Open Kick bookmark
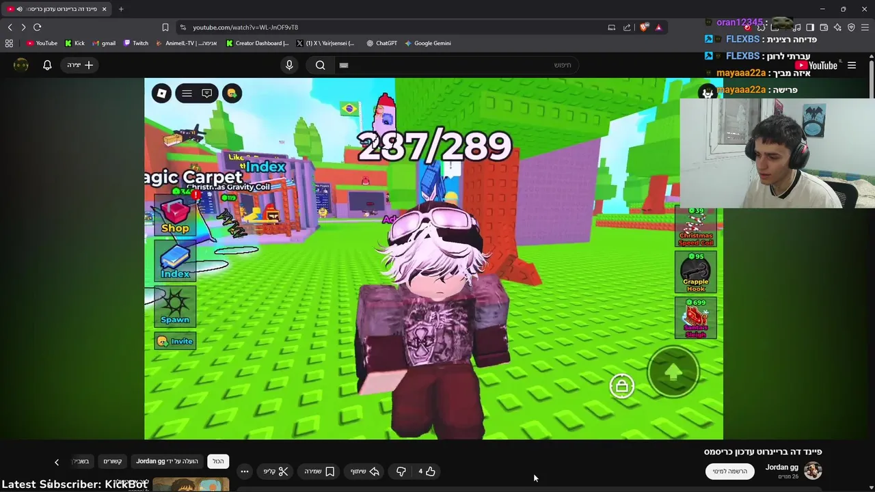The image size is (875, 492). coord(75,43)
